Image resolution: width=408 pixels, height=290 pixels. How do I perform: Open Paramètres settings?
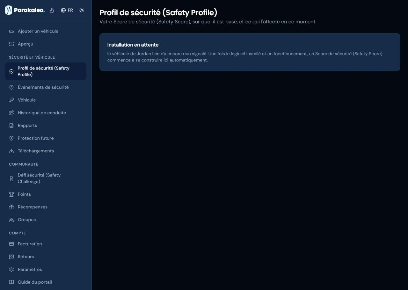46,270
